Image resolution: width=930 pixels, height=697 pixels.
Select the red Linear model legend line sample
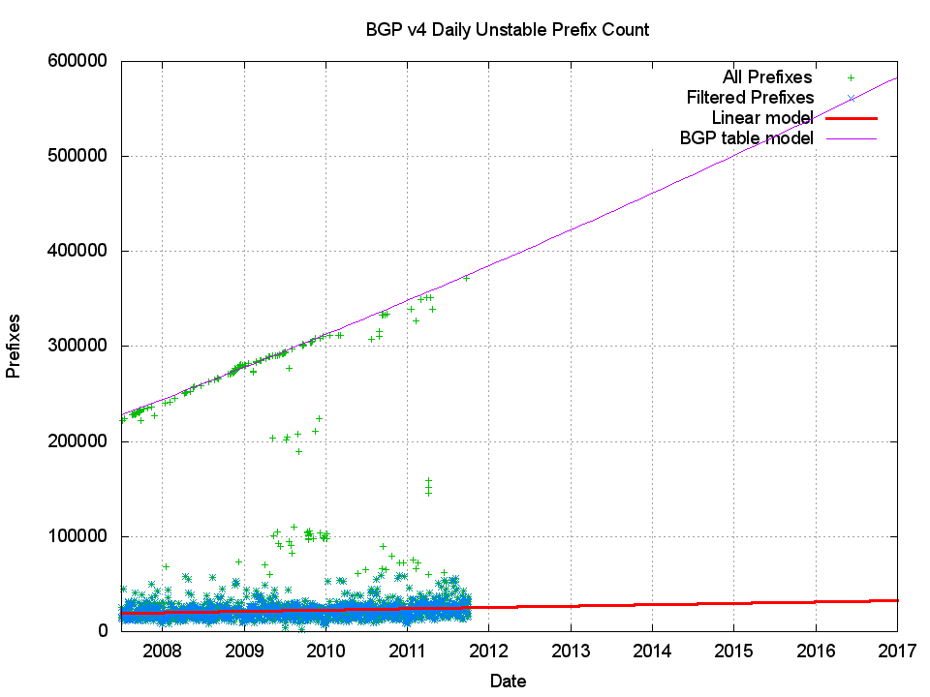click(851, 118)
